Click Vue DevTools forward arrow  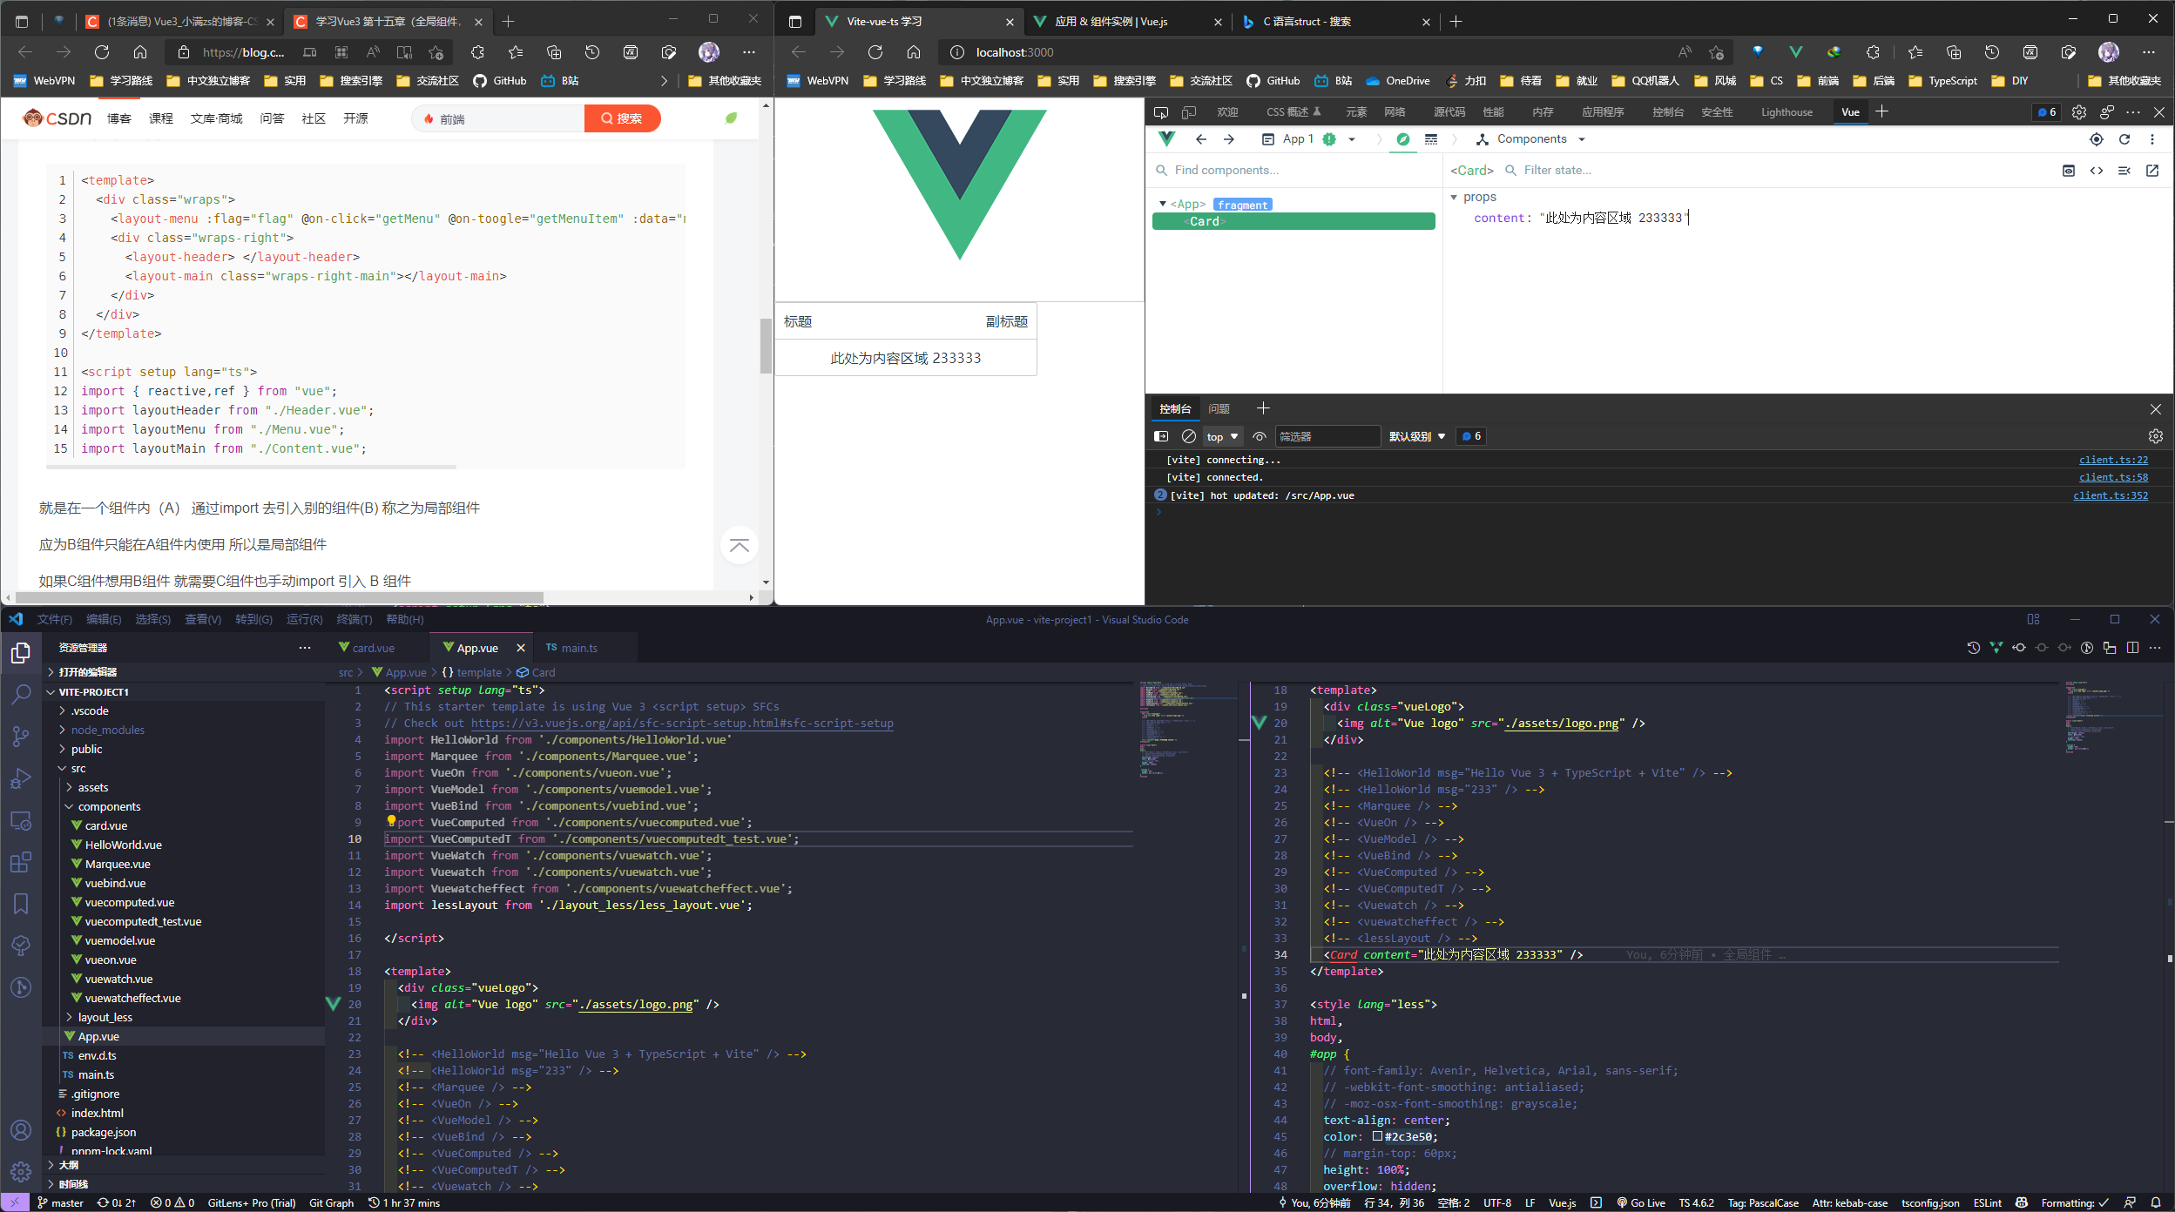(x=1229, y=139)
